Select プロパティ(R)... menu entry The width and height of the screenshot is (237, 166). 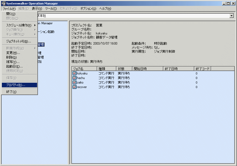click(x=19, y=85)
